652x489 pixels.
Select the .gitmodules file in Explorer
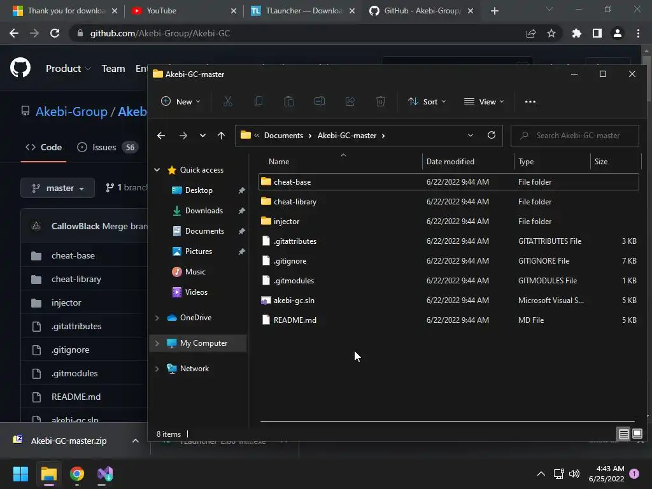(x=448, y=281)
